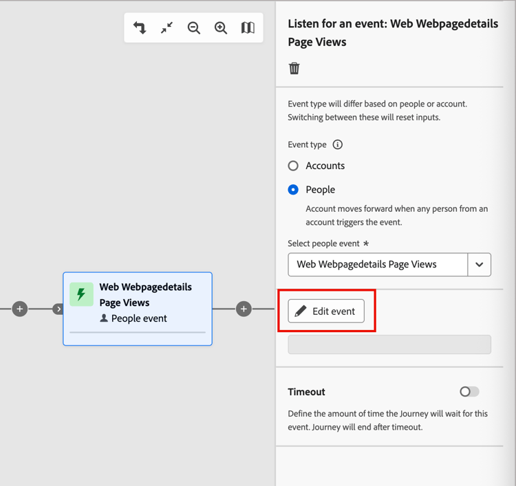Viewport: 516px width, 486px height.
Task: Click the green lightning bolt node icon
Action: tap(81, 294)
